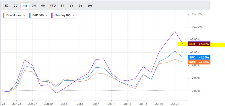
Task: Click the Jul 1 date label
Action: pos(64,104)
